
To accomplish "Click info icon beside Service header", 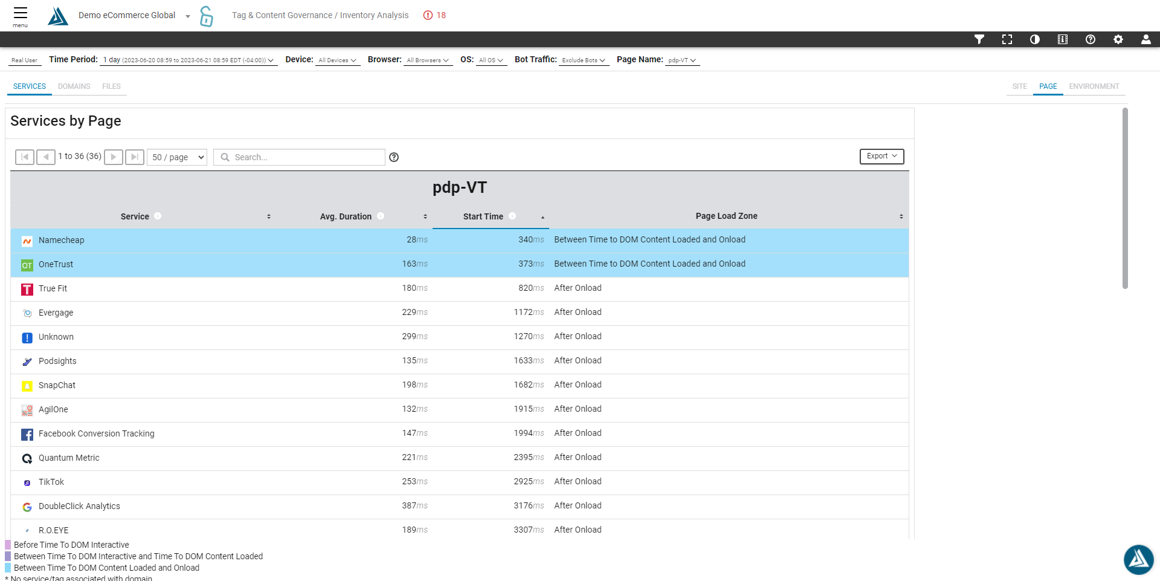I will tap(158, 216).
